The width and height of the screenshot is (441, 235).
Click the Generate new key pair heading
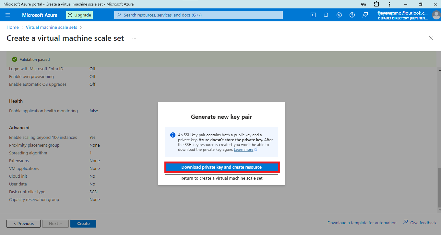[x=221, y=117]
